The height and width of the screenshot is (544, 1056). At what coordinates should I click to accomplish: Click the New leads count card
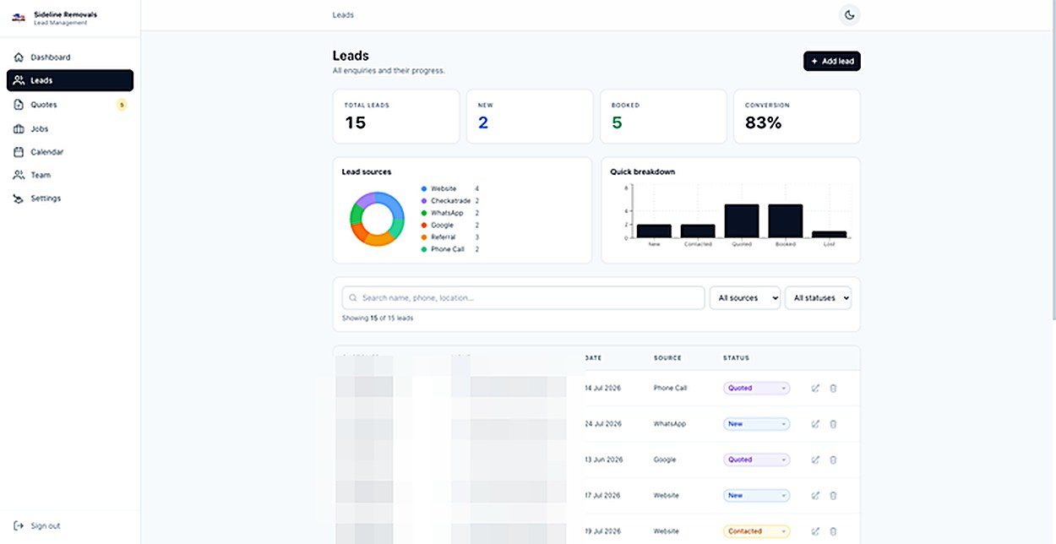tap(530, 117)
